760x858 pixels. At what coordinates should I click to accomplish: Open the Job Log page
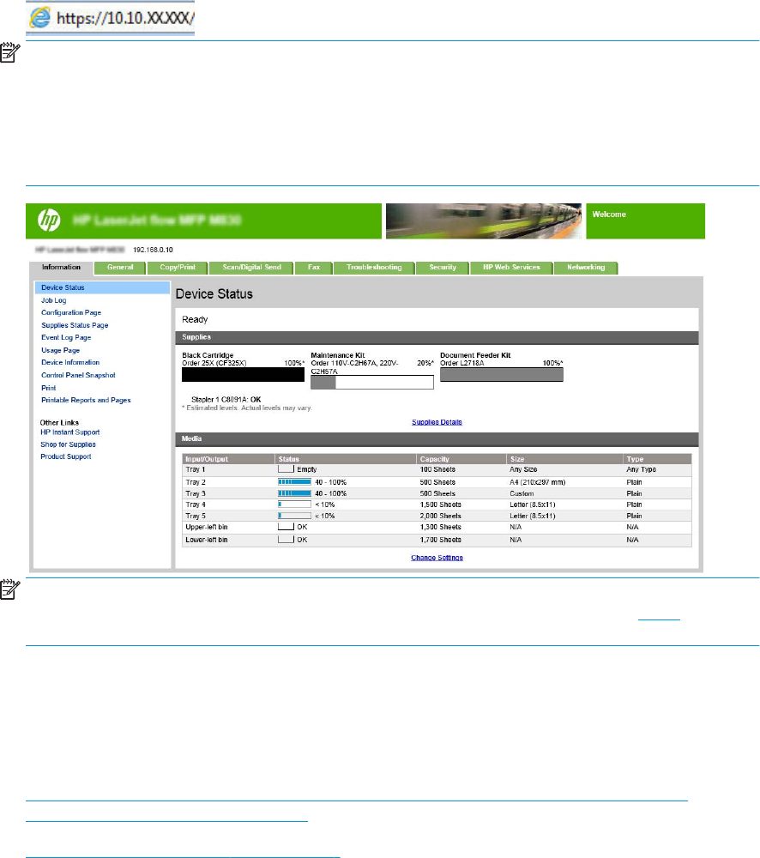(x=54, y=300)
